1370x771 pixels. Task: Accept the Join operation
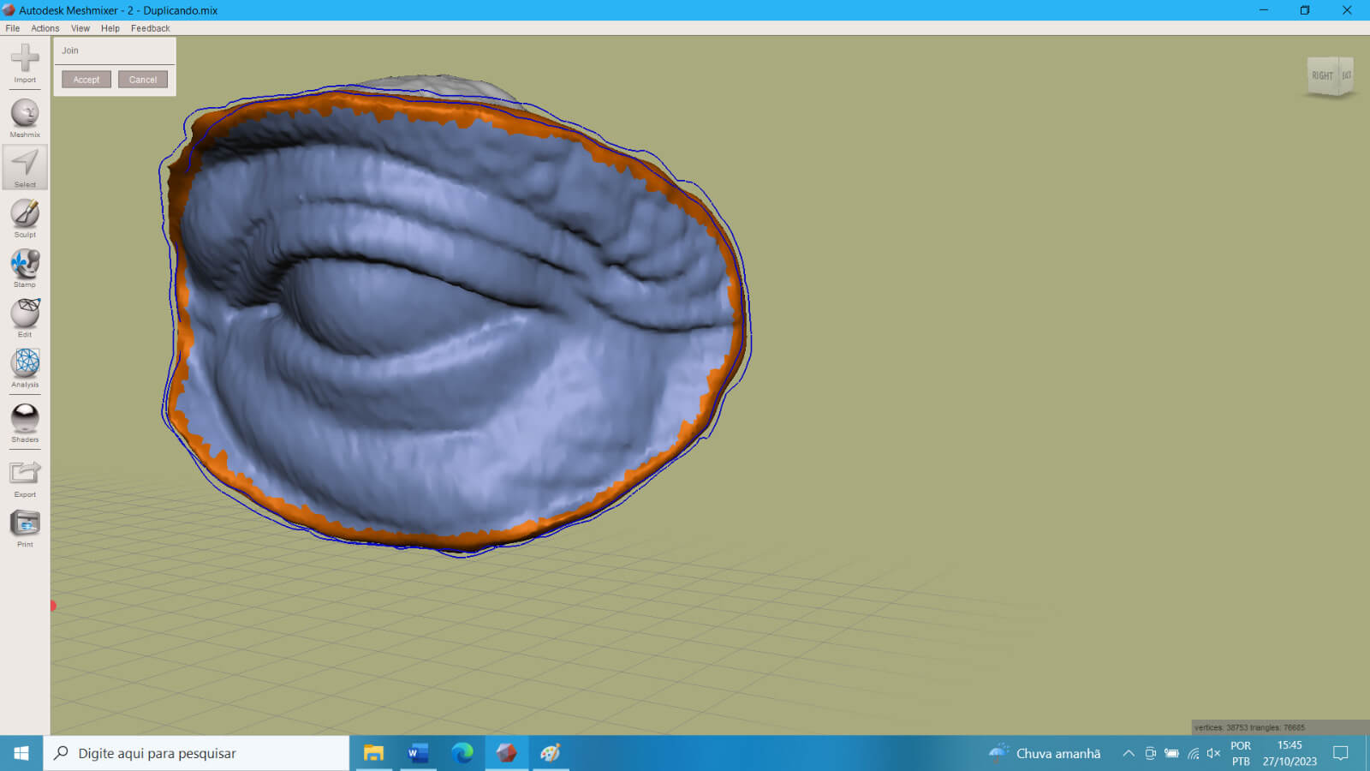tap(86, 80)
